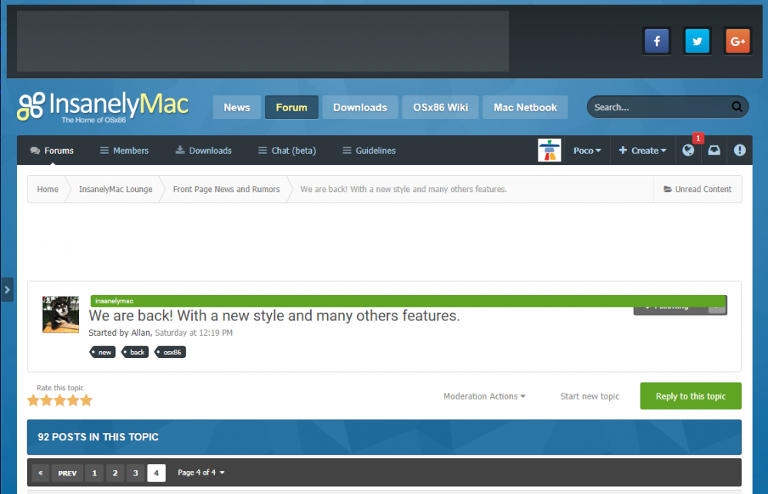Viewport: 768px width, 494px height.
Task: Click the topic starter's avatar image
Action: (x=61, y=315)
